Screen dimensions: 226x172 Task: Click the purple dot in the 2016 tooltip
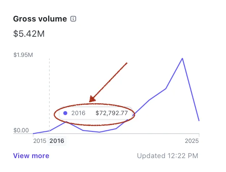[65, 113]
